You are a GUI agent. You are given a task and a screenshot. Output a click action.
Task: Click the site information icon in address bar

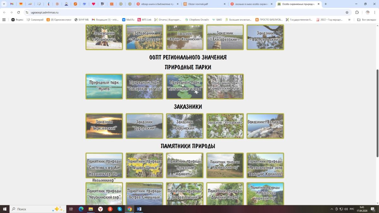pos(27,12)
